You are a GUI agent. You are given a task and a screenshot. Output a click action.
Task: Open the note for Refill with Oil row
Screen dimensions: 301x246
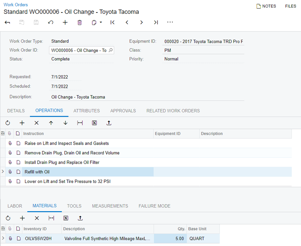point(18,172)
